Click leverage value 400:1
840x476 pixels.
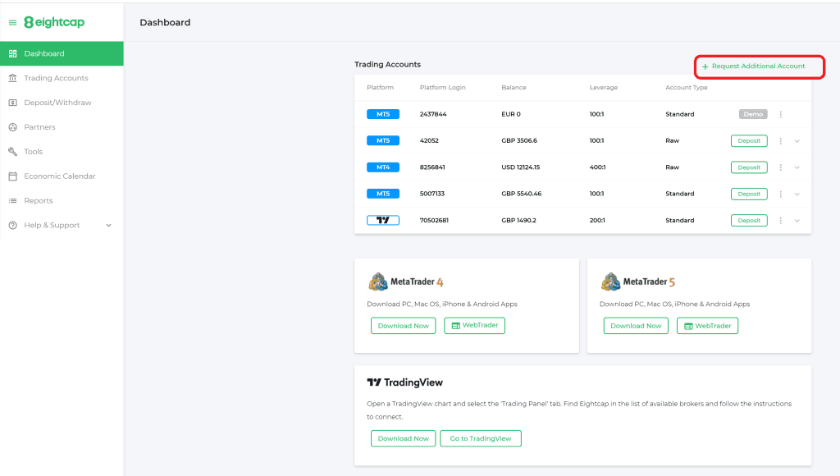[597, 167]
